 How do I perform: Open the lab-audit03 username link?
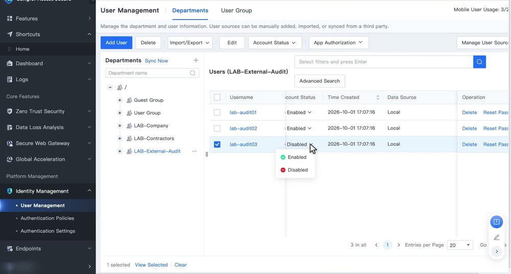(243, 144)
